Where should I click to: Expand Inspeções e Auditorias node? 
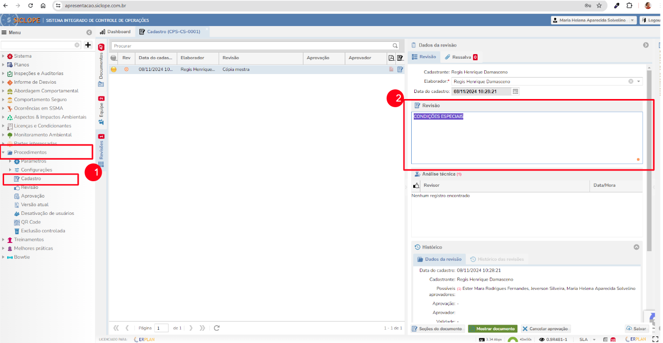pos(3,73)
